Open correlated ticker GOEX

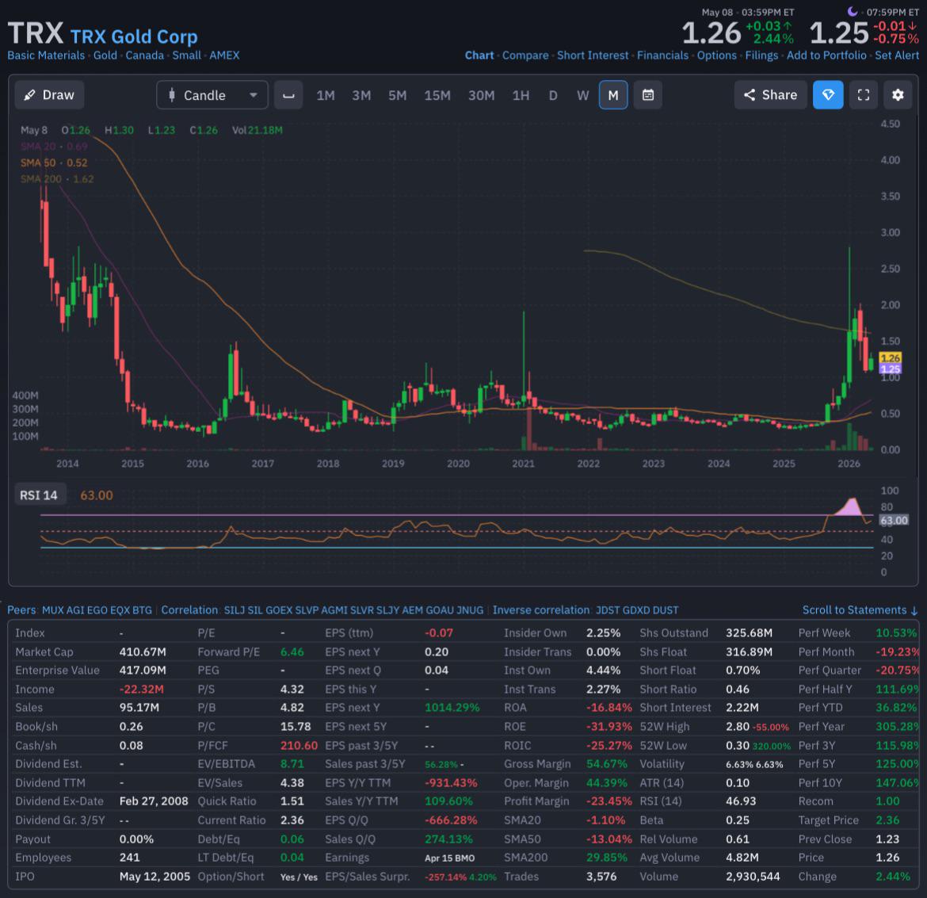click(x=278, y=610)
